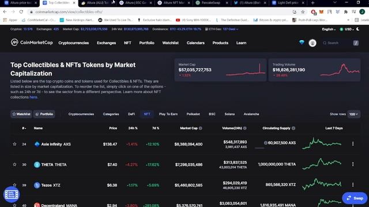Sort by Price column header

click(x=113, y=128)
